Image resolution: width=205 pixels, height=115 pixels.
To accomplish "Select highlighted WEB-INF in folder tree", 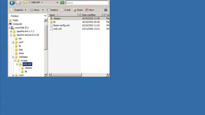I will pos(27,64).
